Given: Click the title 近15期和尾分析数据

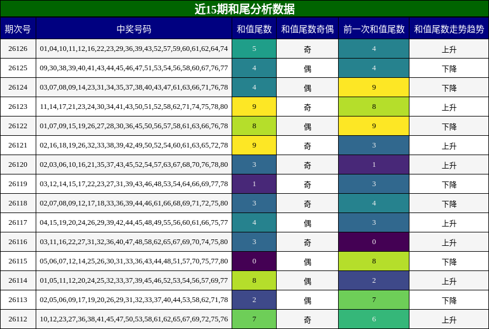Looking at the screenshot, I should click(244, 9).
